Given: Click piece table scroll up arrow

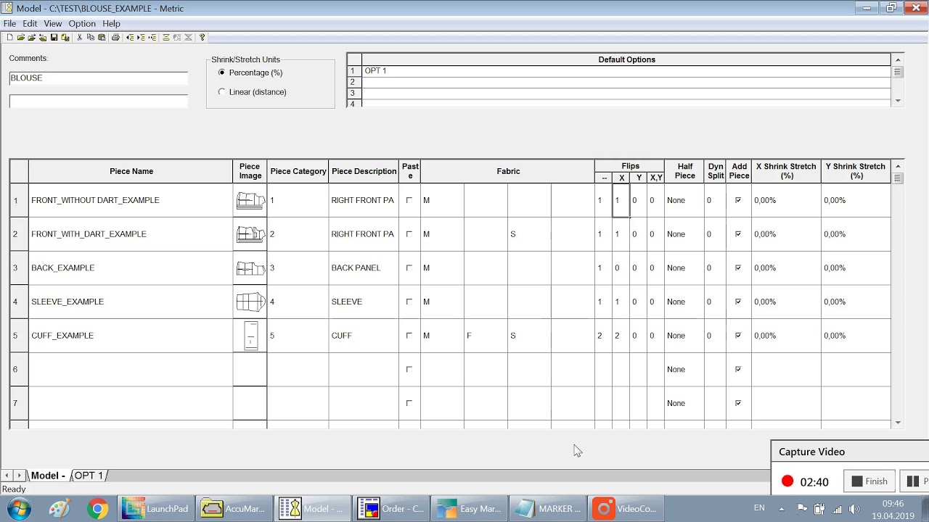Looking at the screenshot, I should [x=898, y=166].
